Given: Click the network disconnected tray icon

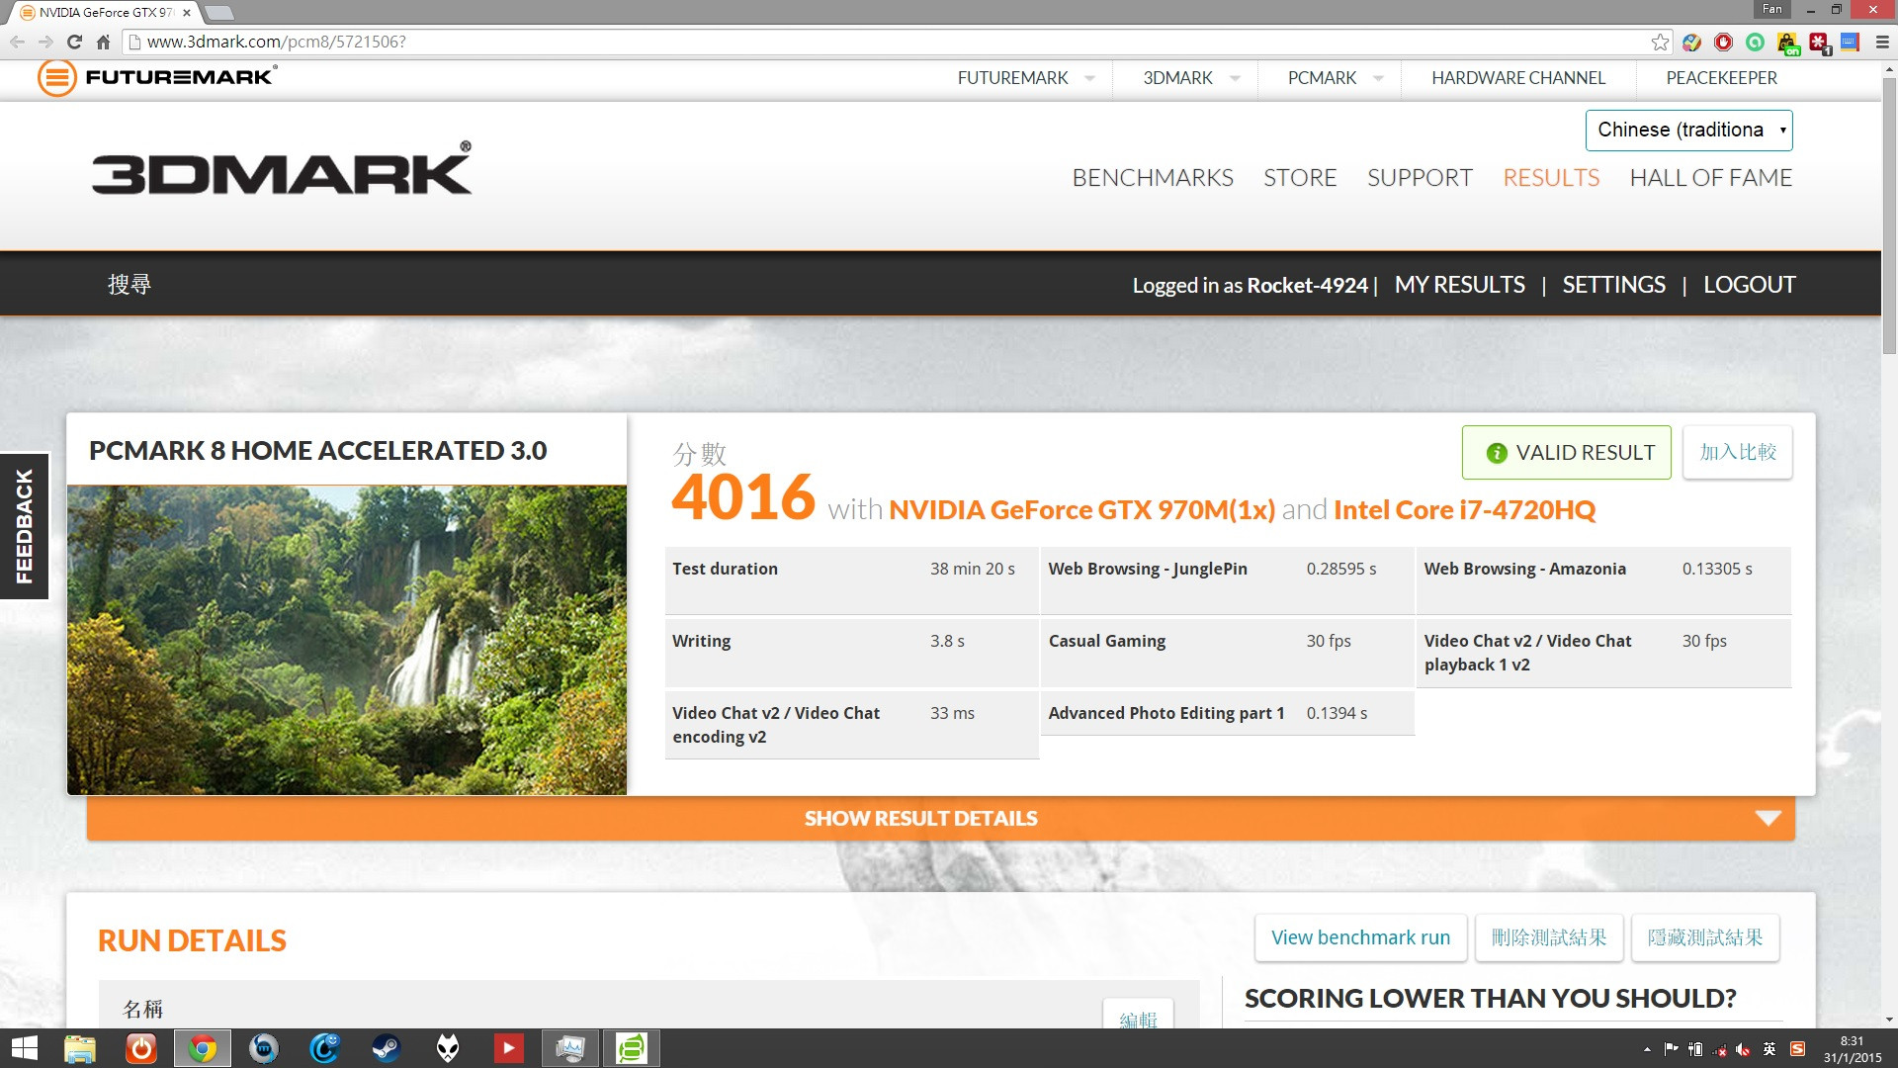Looking at the screenshot, I should [1719, 1049].
